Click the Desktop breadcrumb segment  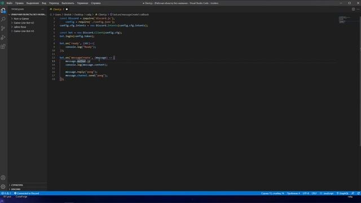(x=79, y=15)
